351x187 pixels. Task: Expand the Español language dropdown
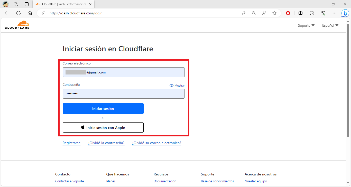pyautogui.click(x=330, y=25)
